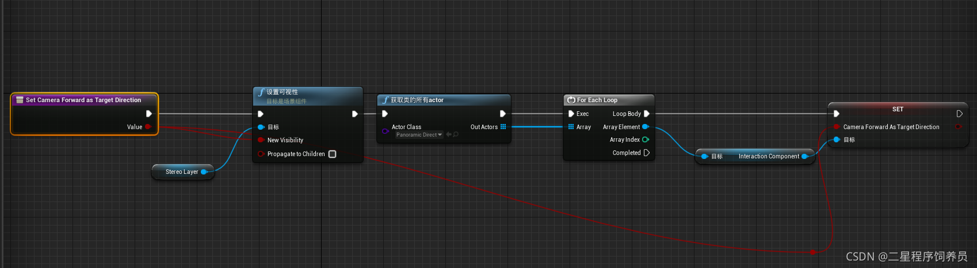Click the Array Element label
Screen dimensions: 977x268
pyautogui.click(x=621, y=127)
